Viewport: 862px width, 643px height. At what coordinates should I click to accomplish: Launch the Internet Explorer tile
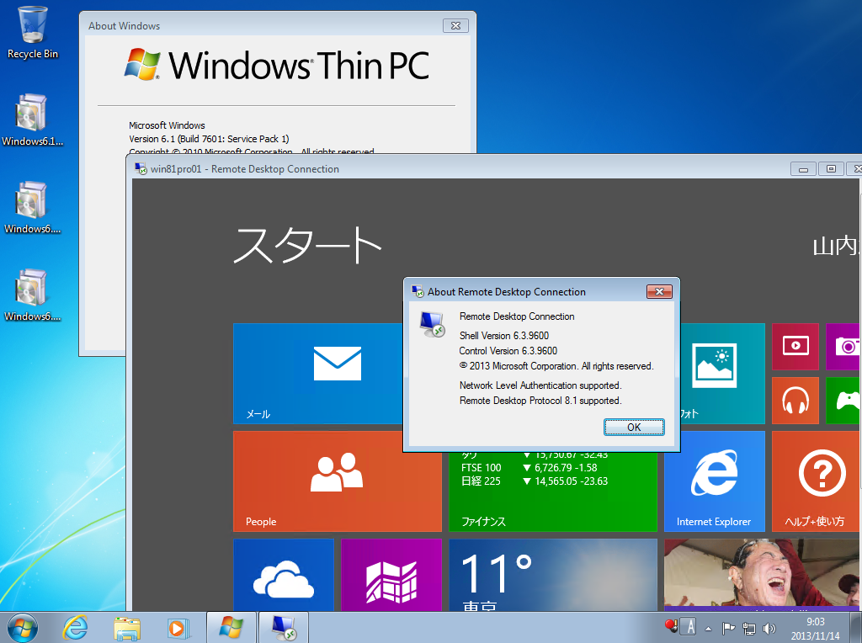pos(714,481)
